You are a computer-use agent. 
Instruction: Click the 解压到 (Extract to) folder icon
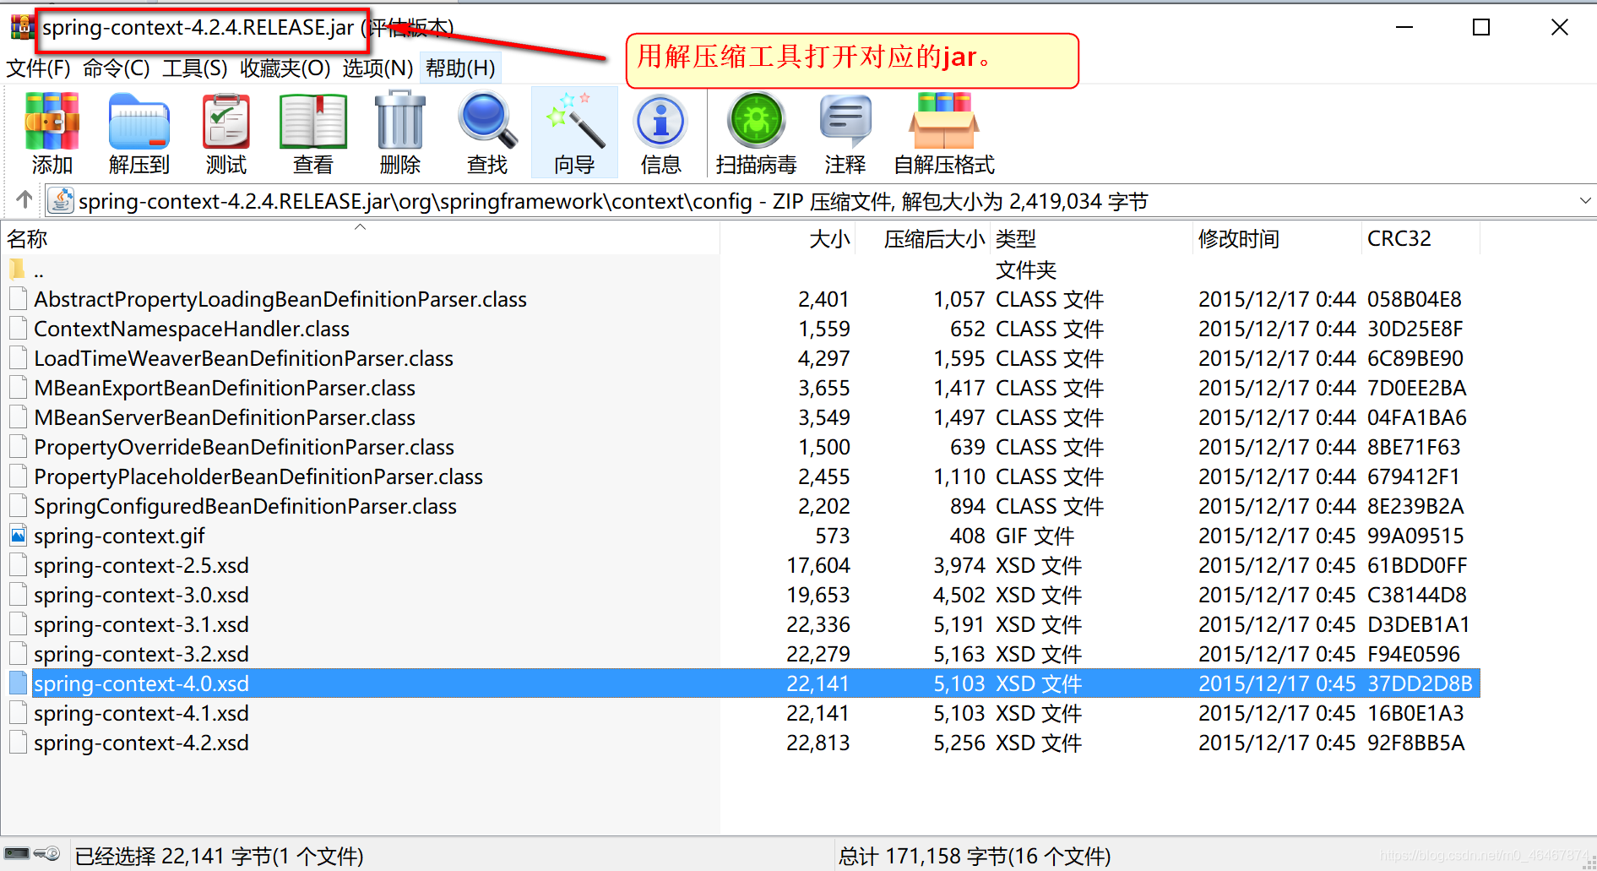point(139,122)
